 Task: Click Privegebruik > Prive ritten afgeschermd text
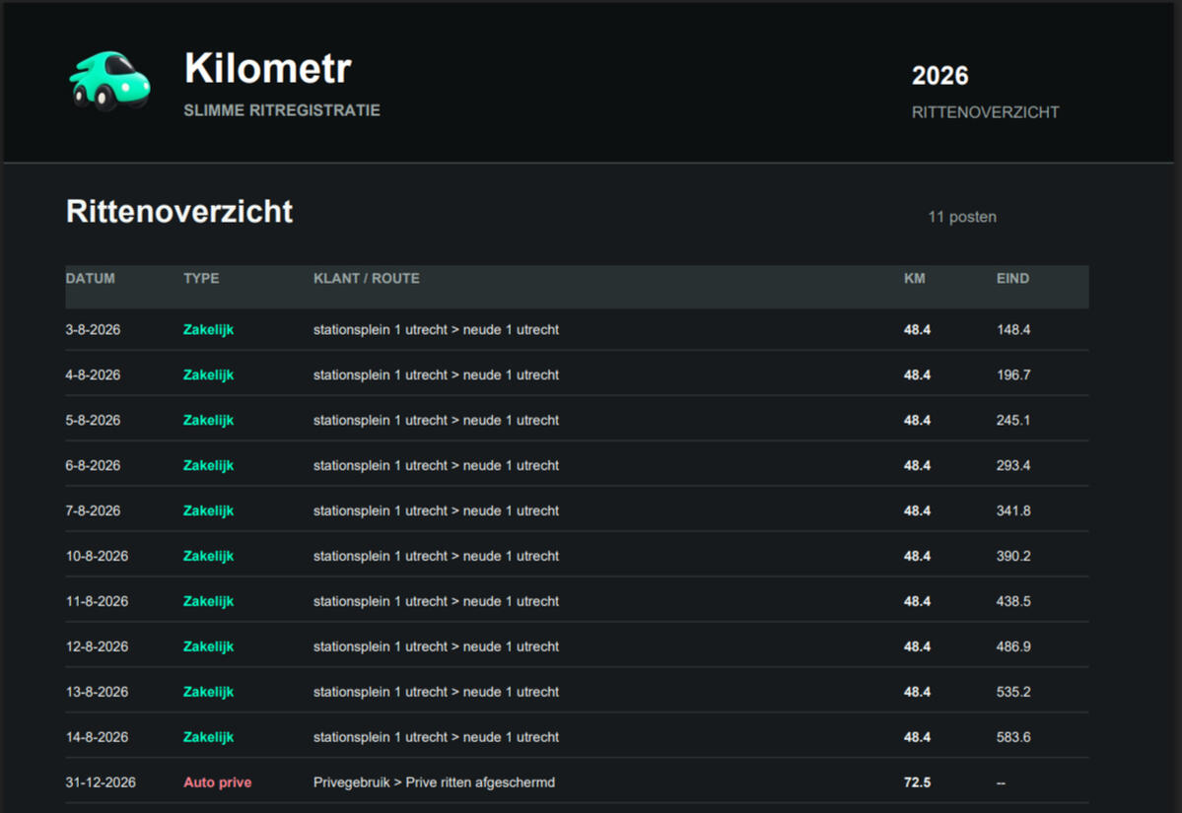tap(434, 782)
